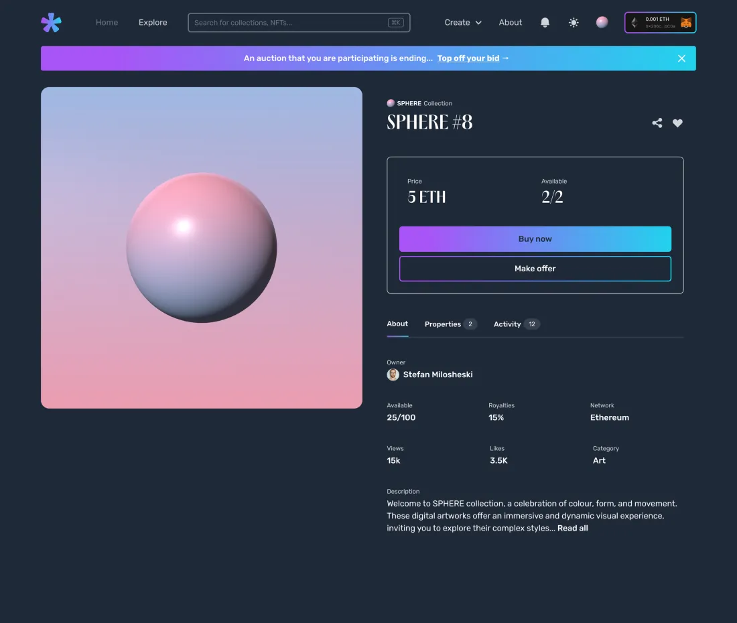Click the SPHERE collection avatar icon
The image size is (737, 623).
391,103
